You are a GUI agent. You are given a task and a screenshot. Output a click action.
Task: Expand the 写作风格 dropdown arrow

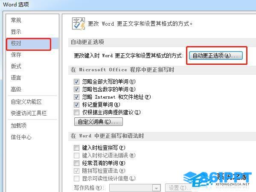coord(157,188)
